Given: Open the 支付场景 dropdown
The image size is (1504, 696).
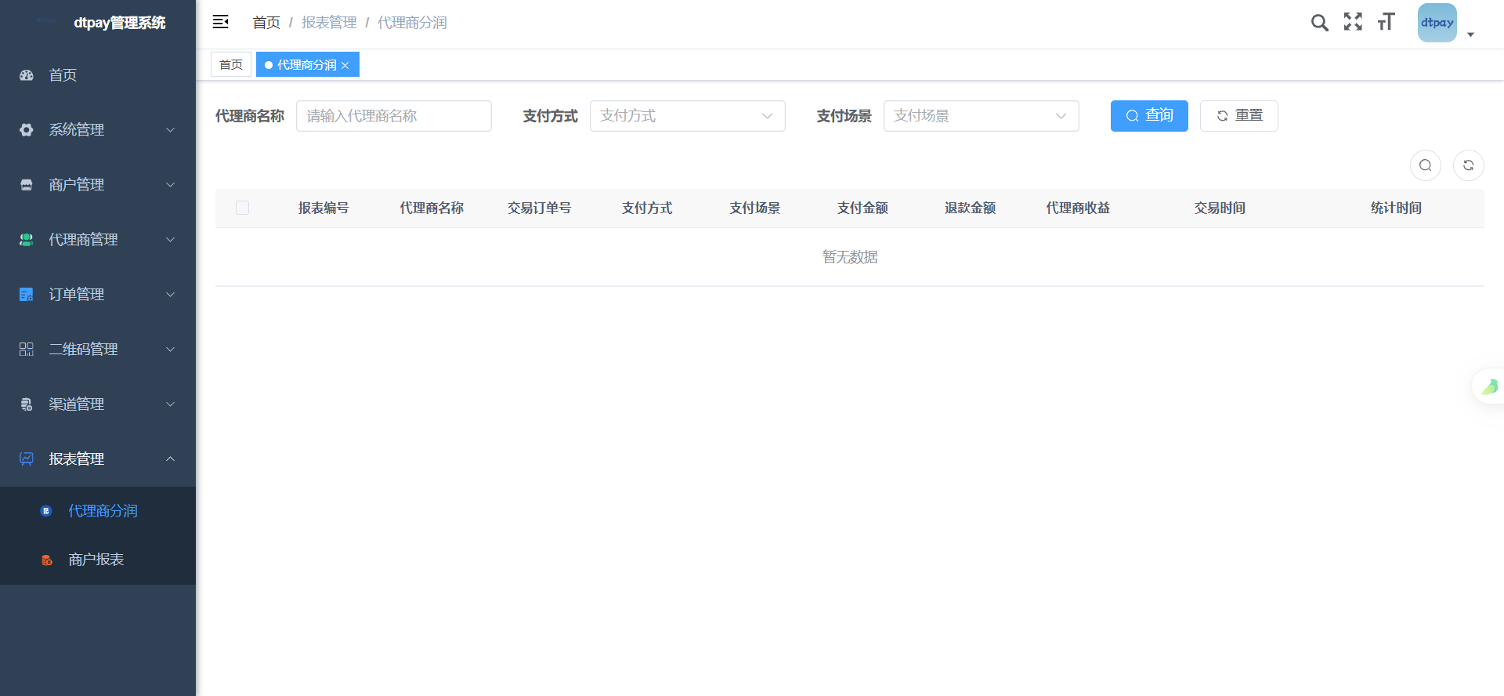Looking at the screenshot, I should [981, 116].
